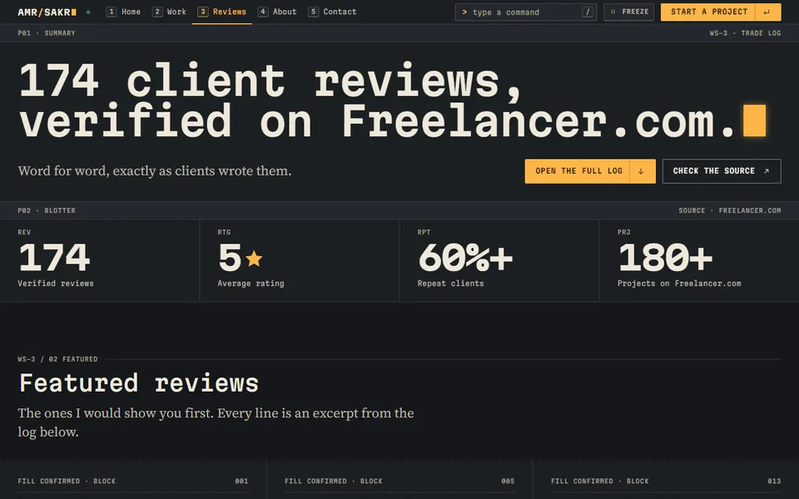Click CHECK THE SOURCE button
799x499 pixels.
point(722,171)
